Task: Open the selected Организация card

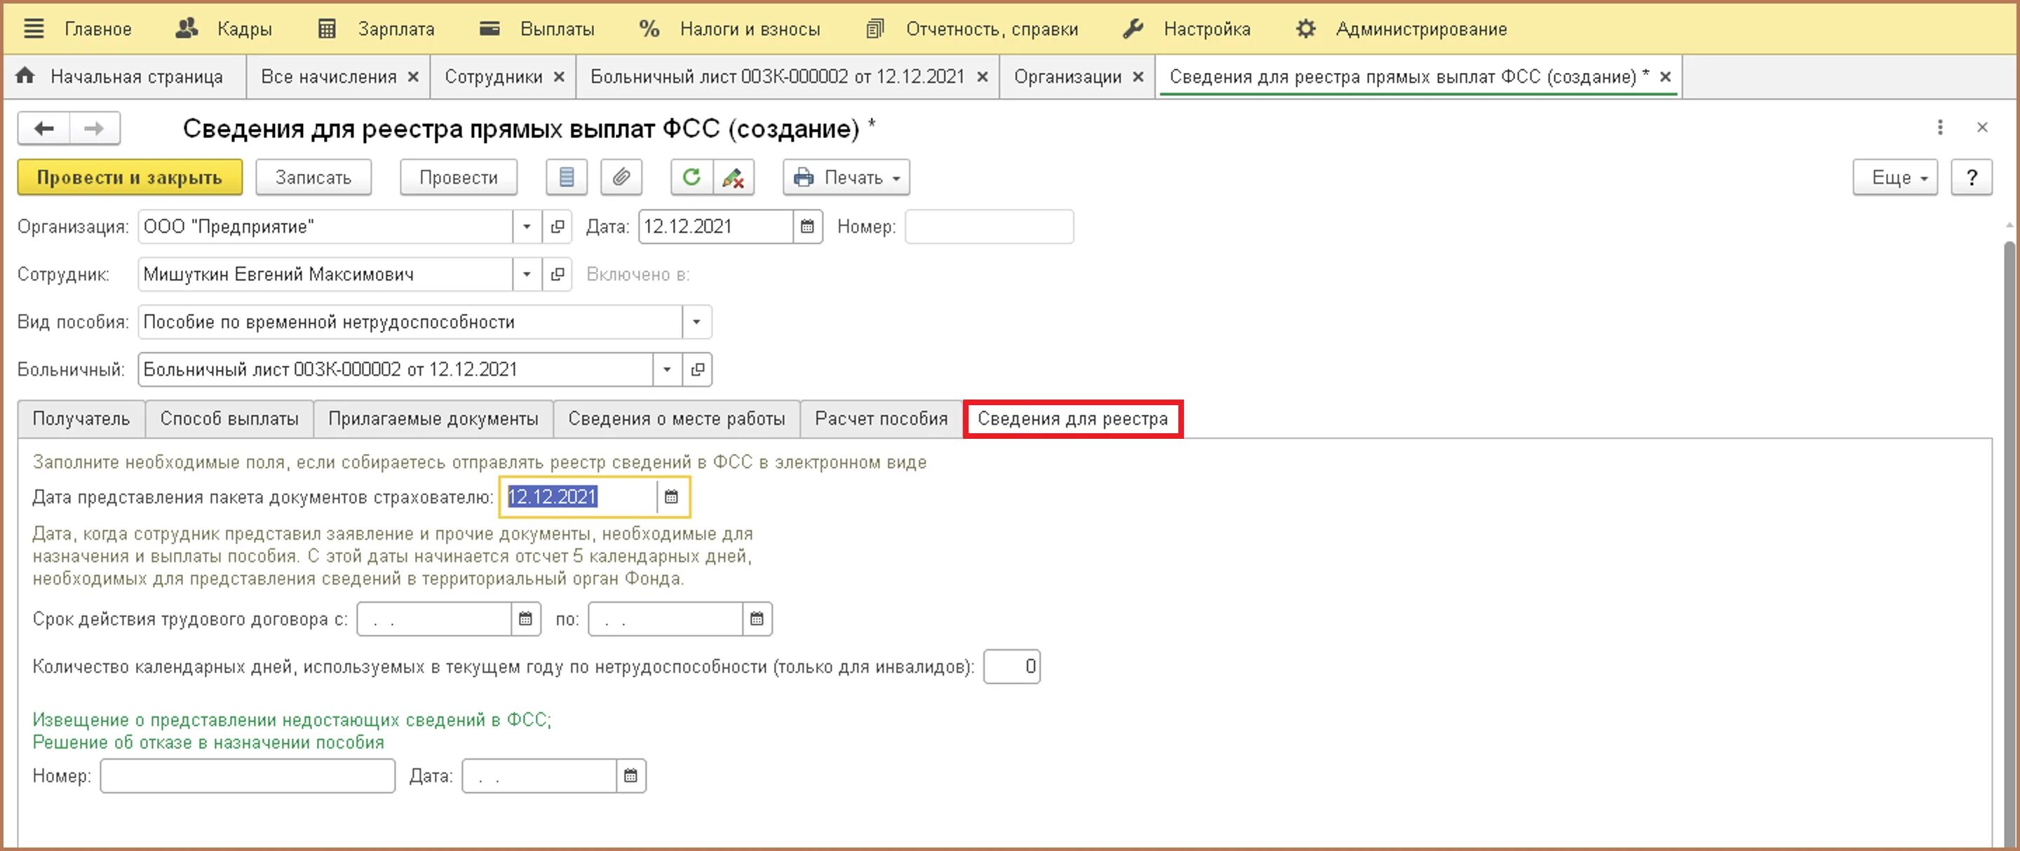Action: [x=558, y=227]
